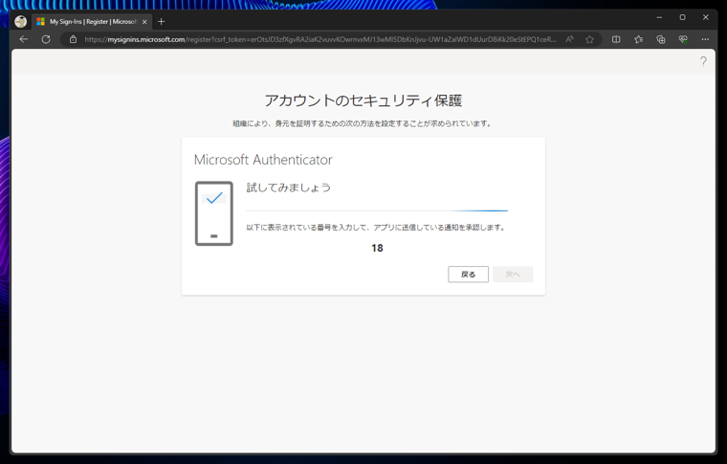
Task: Open the browser profile avatar
Action: tap(20, 21)
